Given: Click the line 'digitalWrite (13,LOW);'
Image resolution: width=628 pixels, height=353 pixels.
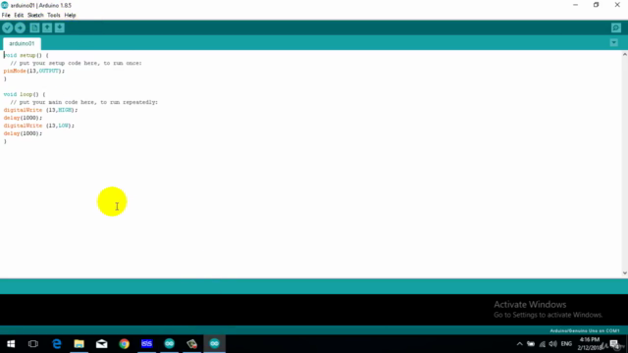Looking at the screenshot, I should pyautogui.click(x=39, y=126).
